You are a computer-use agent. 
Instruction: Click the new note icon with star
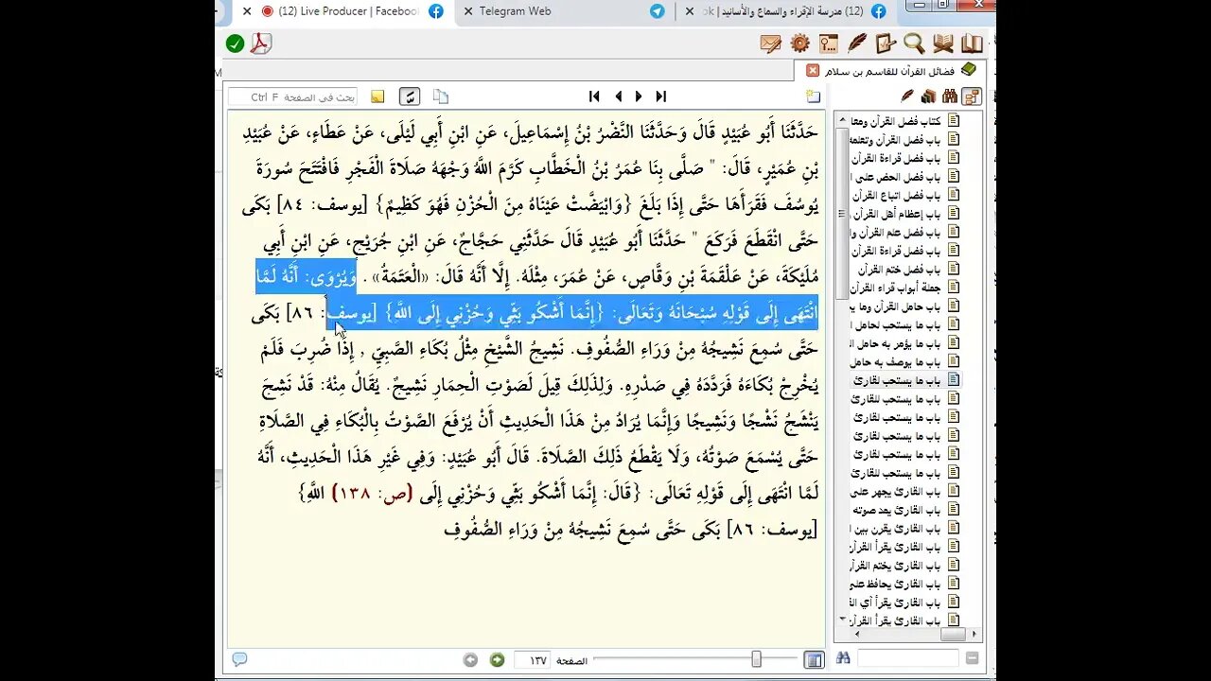pos(813,96)
